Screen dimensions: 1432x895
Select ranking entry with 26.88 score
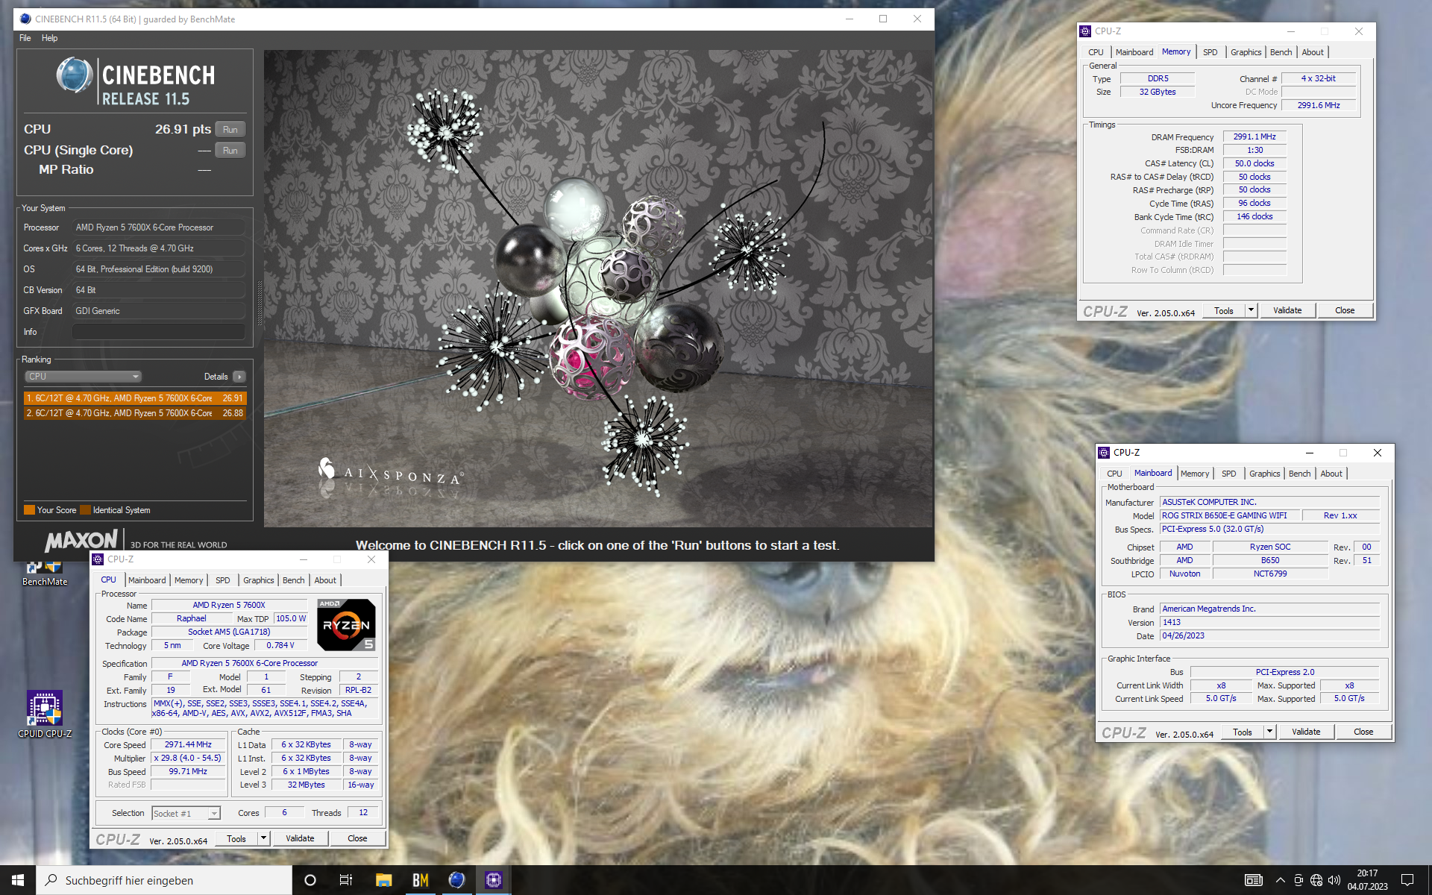click(x=134, y=413)
